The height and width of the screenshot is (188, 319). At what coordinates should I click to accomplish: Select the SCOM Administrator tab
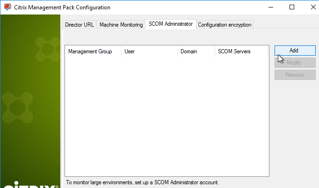click(x=171, y=24)
